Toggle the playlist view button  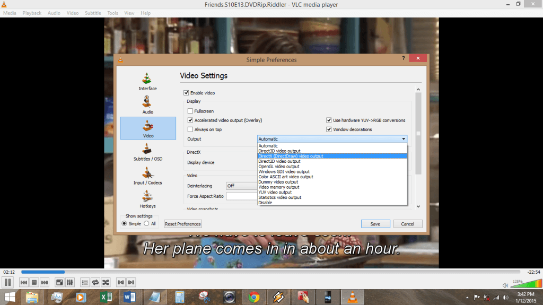(85, 283)
